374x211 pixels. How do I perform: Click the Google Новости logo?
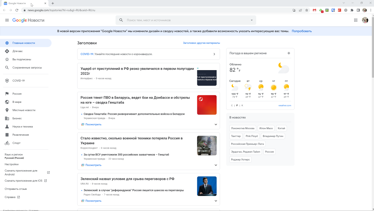click(28, 20)
